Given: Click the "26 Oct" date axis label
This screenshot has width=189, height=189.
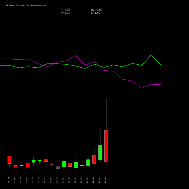Looking at the screenshot, I should click(105, 180).
